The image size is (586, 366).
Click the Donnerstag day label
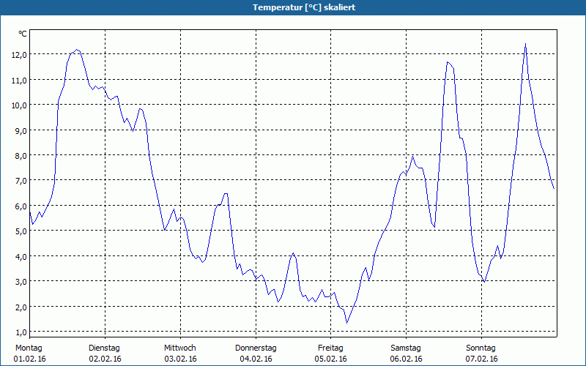pyautogui.click(x=256, y=348)
